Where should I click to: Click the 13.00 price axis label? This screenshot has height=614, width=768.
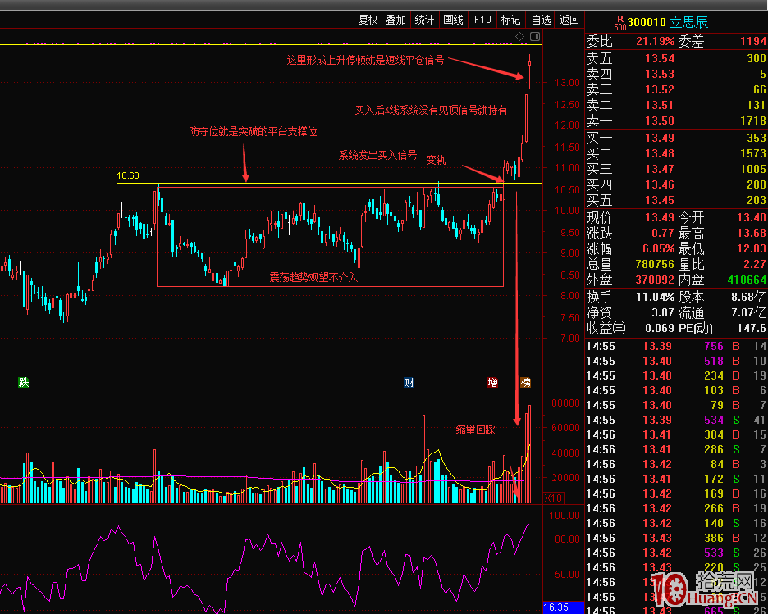click(567, 82)
